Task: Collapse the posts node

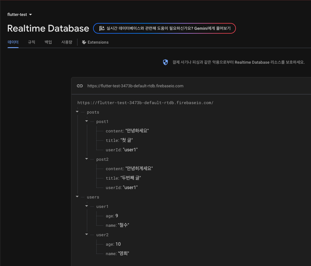Action: tap(77, 112)
